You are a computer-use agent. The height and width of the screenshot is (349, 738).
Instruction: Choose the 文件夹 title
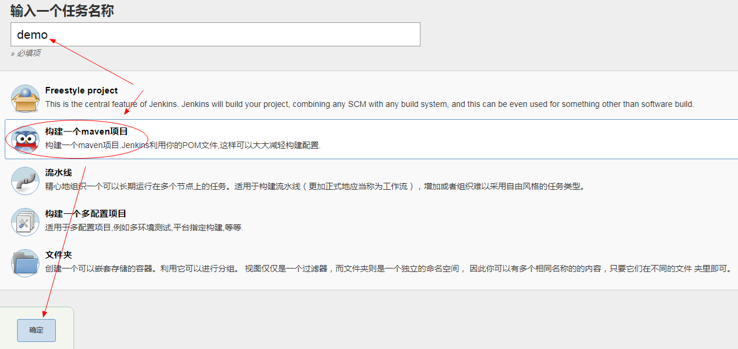click(x=58, y=255)
